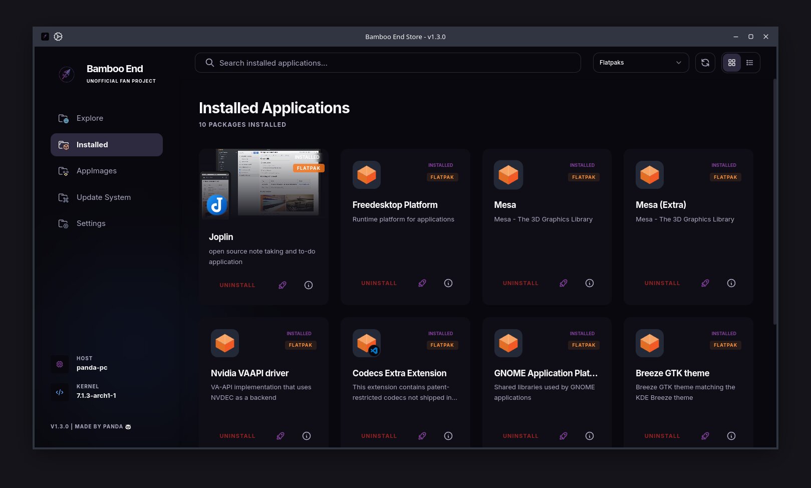Uninstall Codecs Extra Extension
811x488 pixels.
pos(379,436)
